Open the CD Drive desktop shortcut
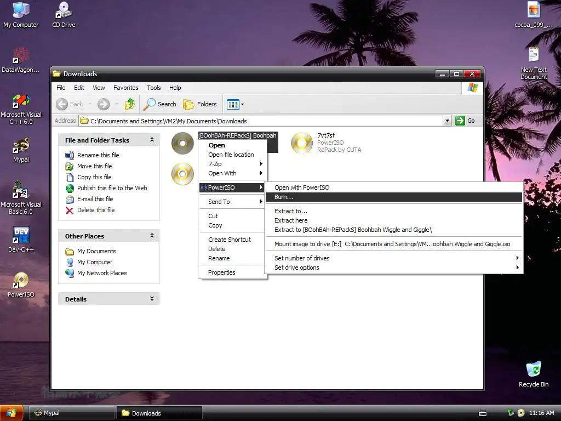The height and width of the screenshot is (421, 561). [x=64, y=15]
